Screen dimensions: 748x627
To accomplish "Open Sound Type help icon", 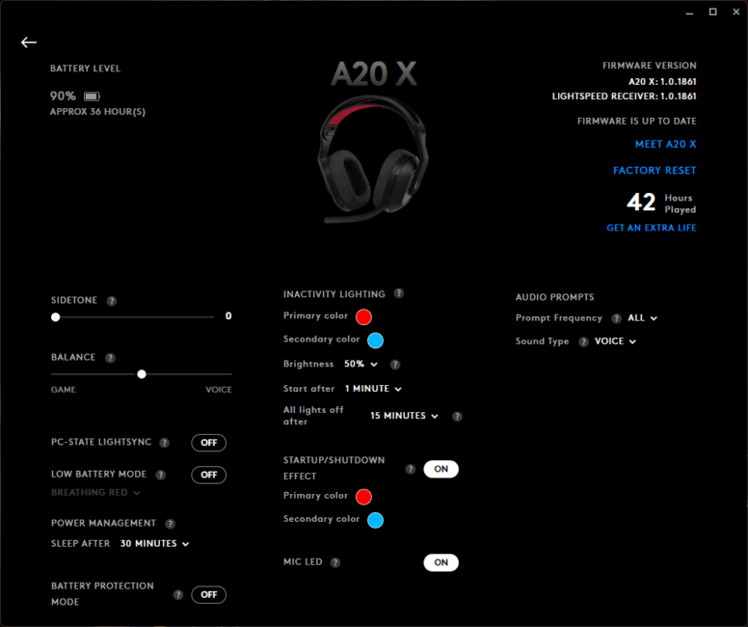I will pyautogui.click(x=583, y=341).
